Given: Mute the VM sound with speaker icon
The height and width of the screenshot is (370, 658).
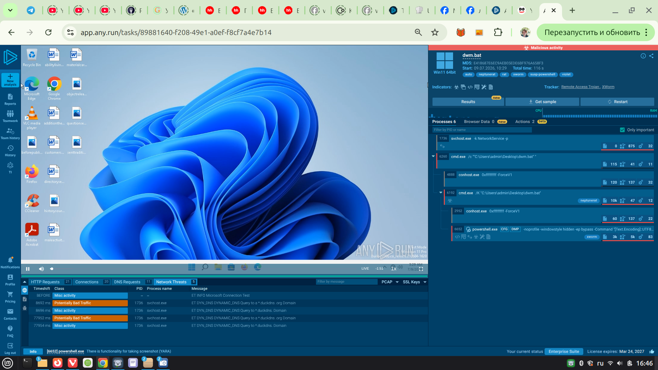Looking at the screenshot, I should (x=41, y=269).
